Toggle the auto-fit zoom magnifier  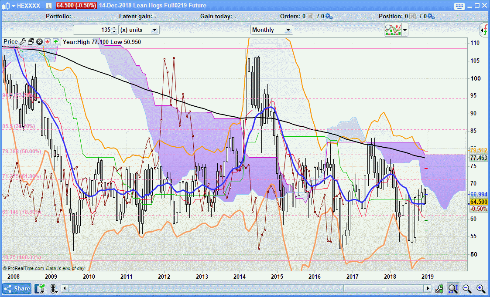452,288
